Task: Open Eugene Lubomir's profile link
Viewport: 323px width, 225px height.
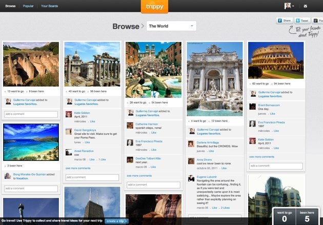Action: tap(207, 177)
